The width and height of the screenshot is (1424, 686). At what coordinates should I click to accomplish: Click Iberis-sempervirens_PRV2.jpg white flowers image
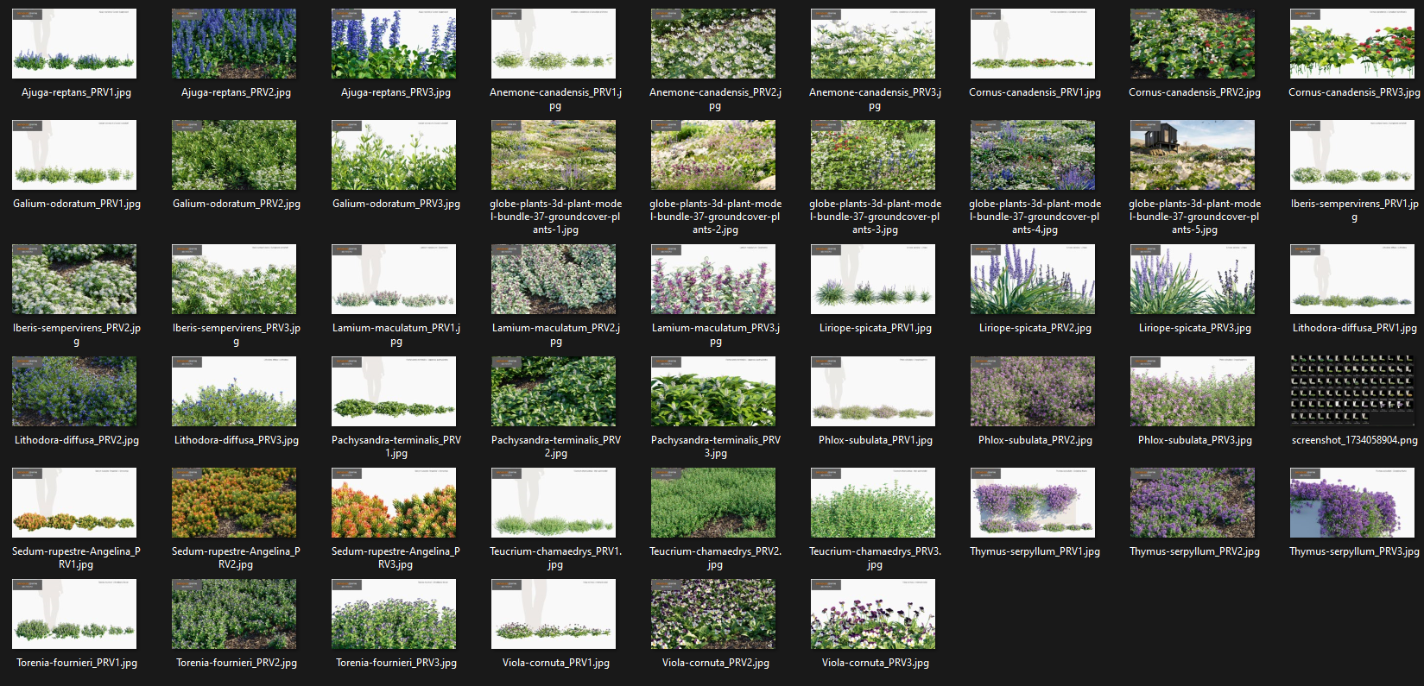(x=74, y=280)
